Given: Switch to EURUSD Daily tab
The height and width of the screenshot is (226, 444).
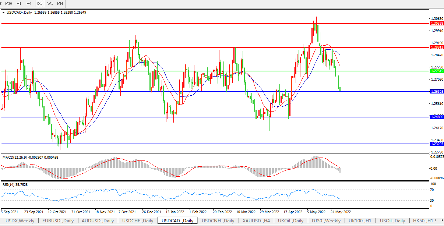Looking at the screenshot, I should pyautogui.click(x=58, y=220).
